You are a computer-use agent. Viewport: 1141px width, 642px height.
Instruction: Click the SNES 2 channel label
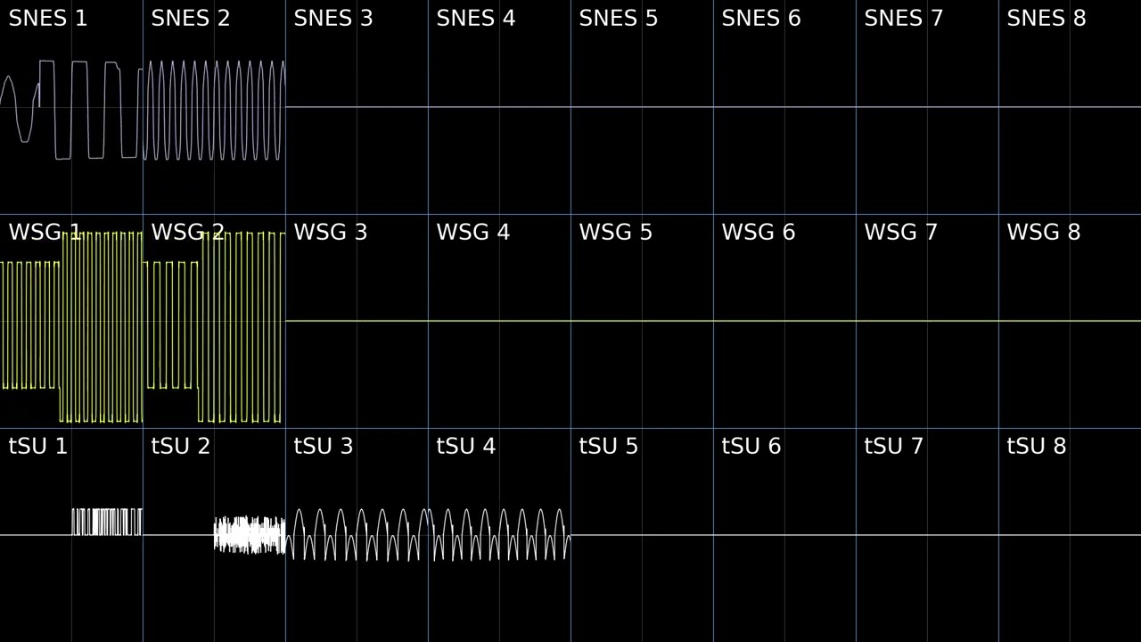point(191,19)
